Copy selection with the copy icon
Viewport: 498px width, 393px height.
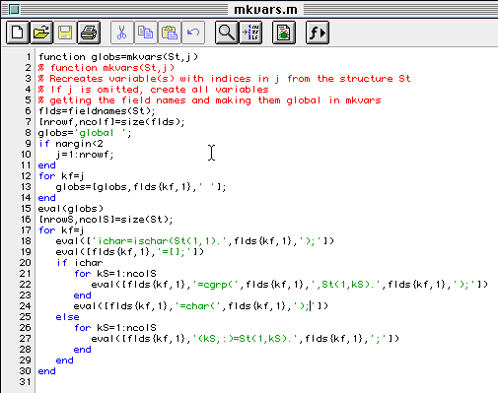point(146,33)
